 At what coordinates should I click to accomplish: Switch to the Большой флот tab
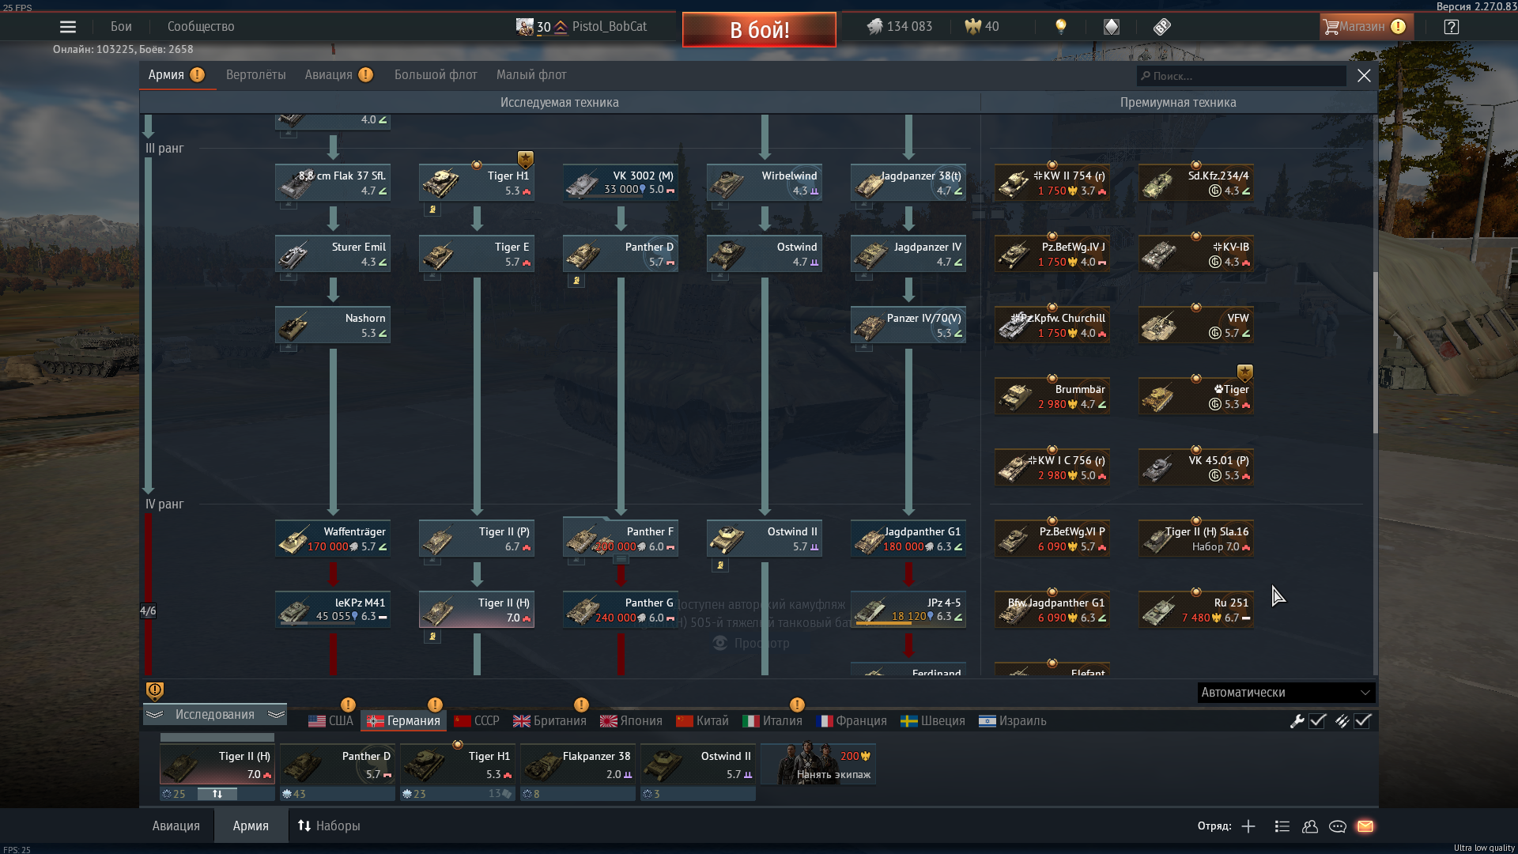point(436,75)
